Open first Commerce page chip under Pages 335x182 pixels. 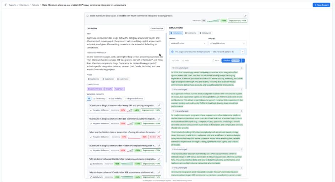[93, 79]
